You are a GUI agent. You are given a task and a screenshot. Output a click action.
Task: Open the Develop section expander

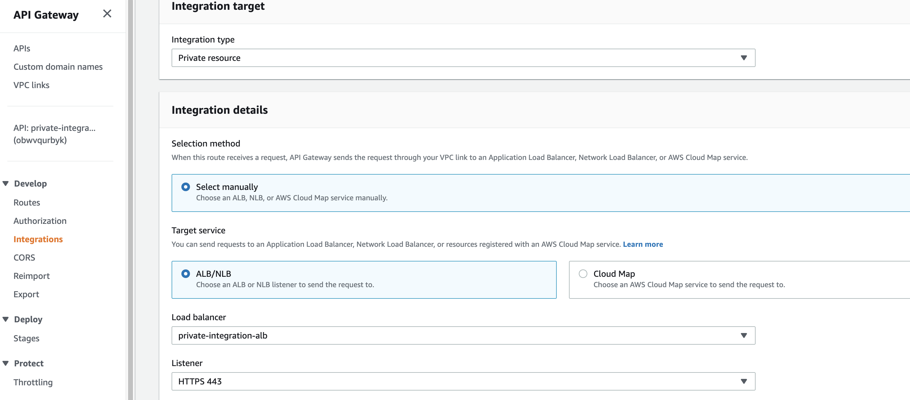tap(5, 183)
